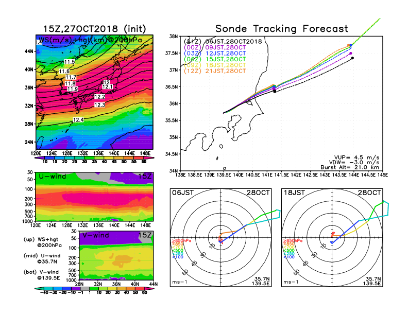Click '<250' legend in 18JST hodograph
Image resolution: width=408 pixels, height=315 pixels.
(x=289, y=254)
